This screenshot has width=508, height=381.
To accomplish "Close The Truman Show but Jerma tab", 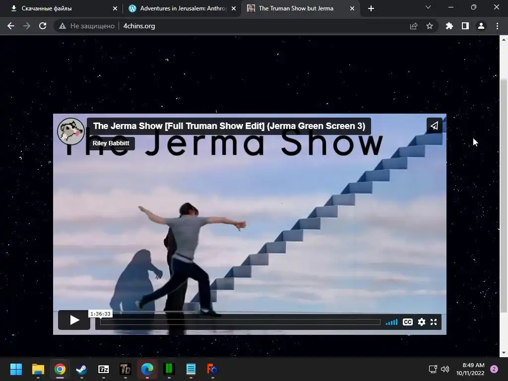I will click(352, 8).
